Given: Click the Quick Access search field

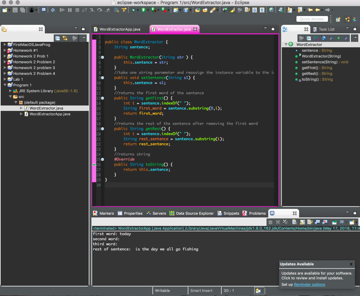Looking at the screenshot, I should (312, 19).
